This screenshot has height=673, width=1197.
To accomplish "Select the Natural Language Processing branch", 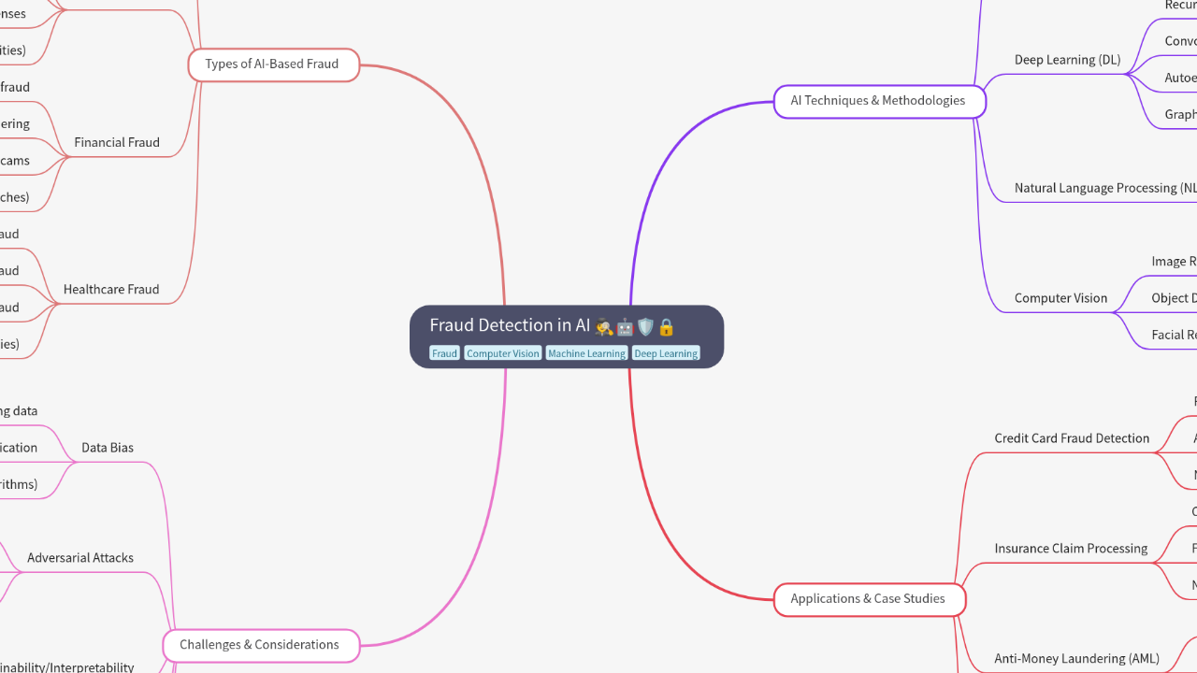I will click(x=1105, y=188).
